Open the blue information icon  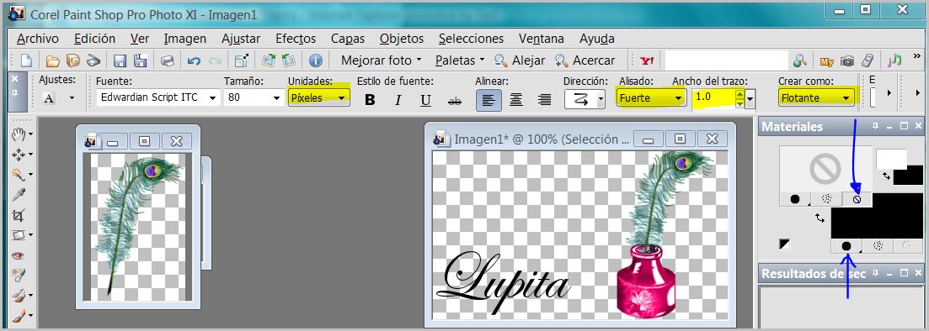tap(315, 60)
